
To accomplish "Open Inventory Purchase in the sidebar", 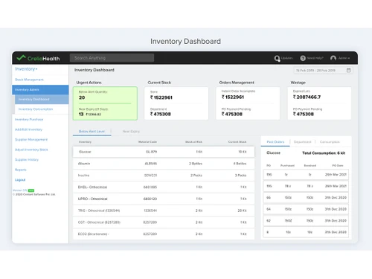I will coord(29,120).
